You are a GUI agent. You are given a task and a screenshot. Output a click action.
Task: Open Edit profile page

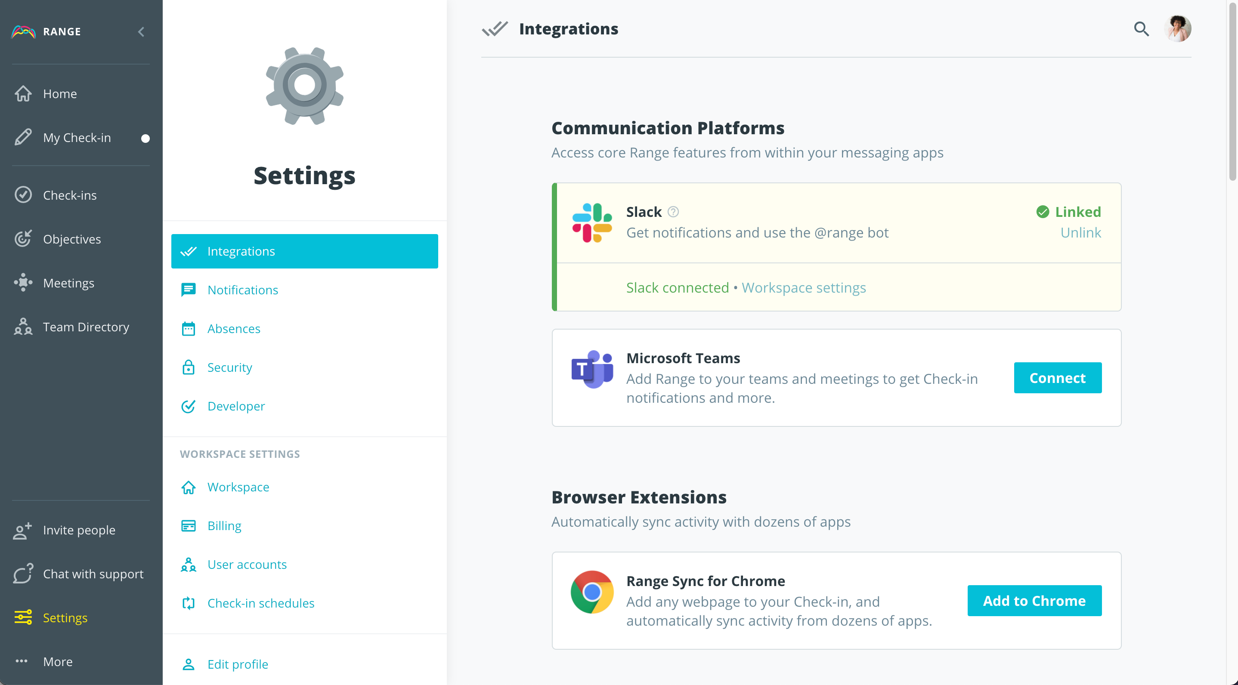[x=305, y=664]
